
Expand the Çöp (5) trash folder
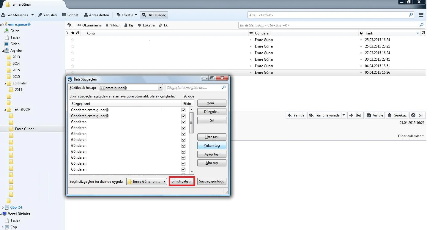3,207
